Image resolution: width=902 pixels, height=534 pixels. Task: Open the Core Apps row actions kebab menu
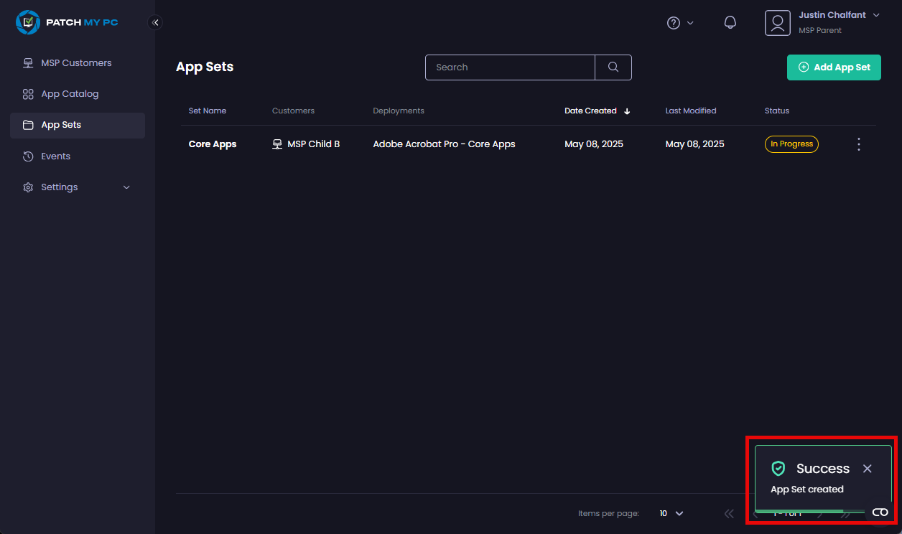[858, 144]
